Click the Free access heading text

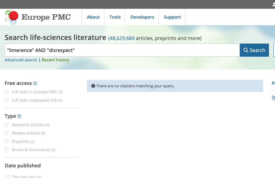coord(18,83)
